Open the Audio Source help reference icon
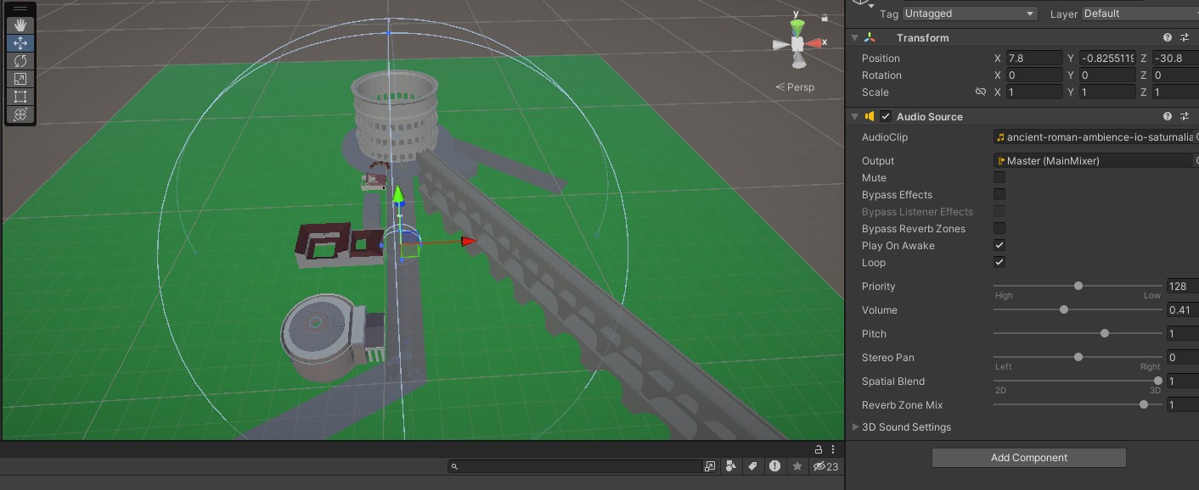 1168,116
